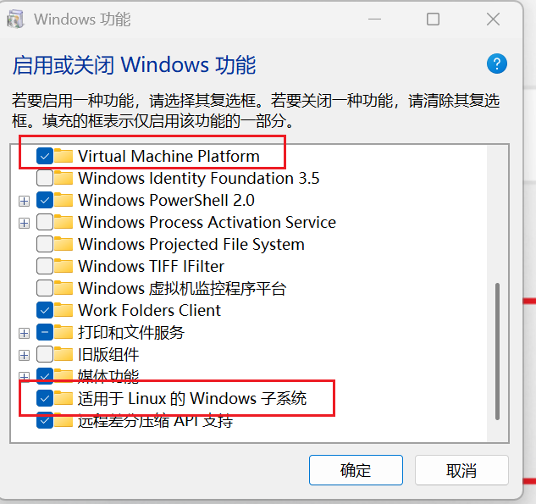Click the Windows PowerShell 2.0 folder icon

point(64,200)
